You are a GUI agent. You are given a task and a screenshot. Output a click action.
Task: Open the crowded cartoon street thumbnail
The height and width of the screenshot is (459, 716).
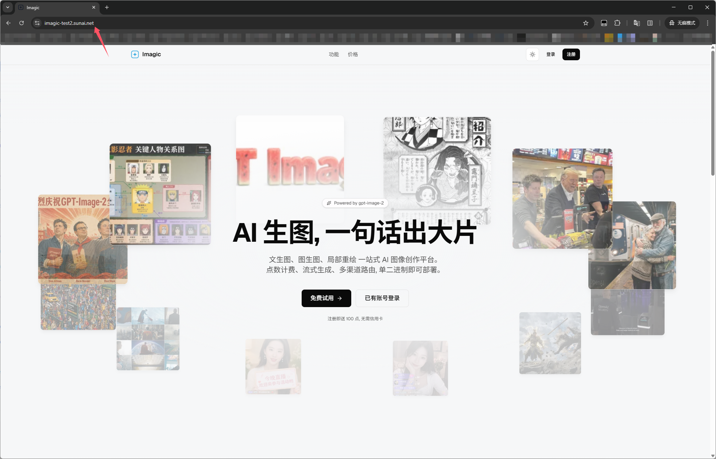pos(78,307)
